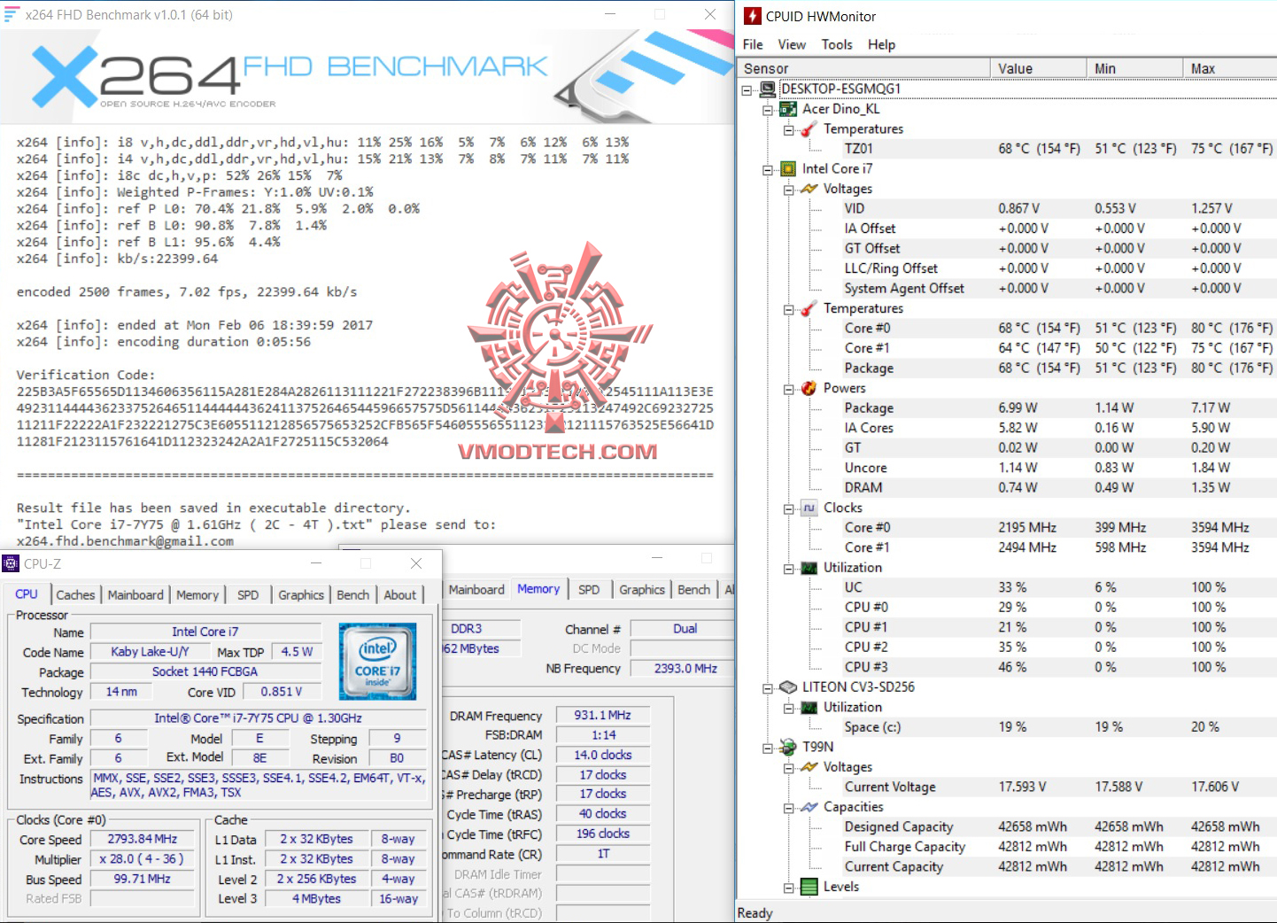Viewport: 1277px width, 923px height.
Task: Select the TZ01 temperature row
Action: [x=1057, y=149]
